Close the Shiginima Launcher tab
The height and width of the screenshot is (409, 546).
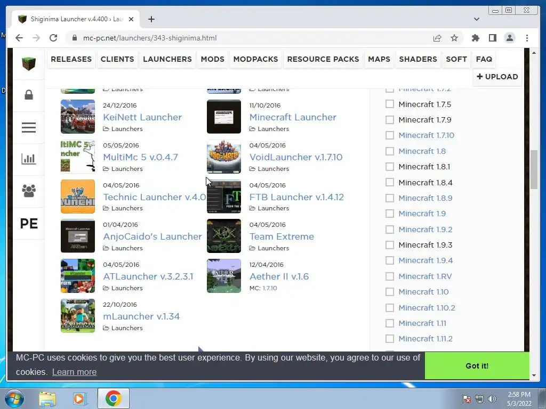click(131, 19)
